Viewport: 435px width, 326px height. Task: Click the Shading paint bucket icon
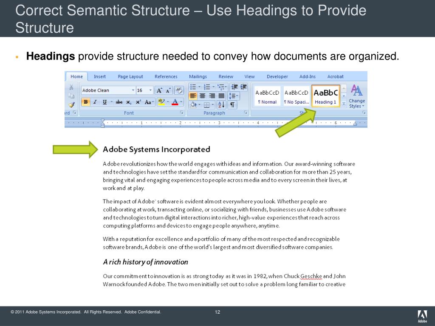[x=193, y=105]
